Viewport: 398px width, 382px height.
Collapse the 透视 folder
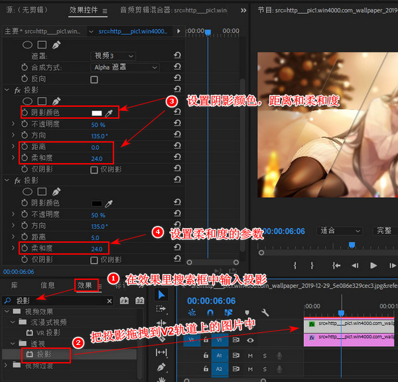click(x=13, y=344)
